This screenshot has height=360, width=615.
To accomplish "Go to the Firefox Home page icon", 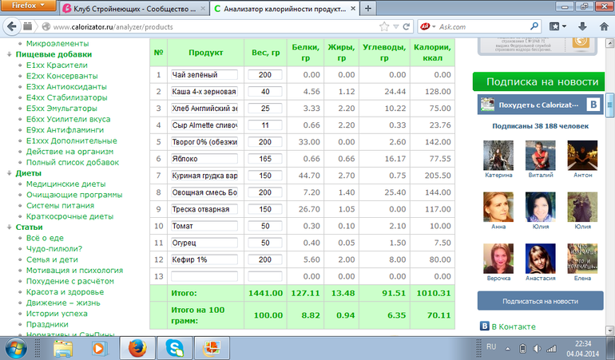I will coord(604,26).
